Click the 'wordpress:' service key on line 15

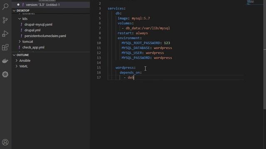tap(126, 67)
